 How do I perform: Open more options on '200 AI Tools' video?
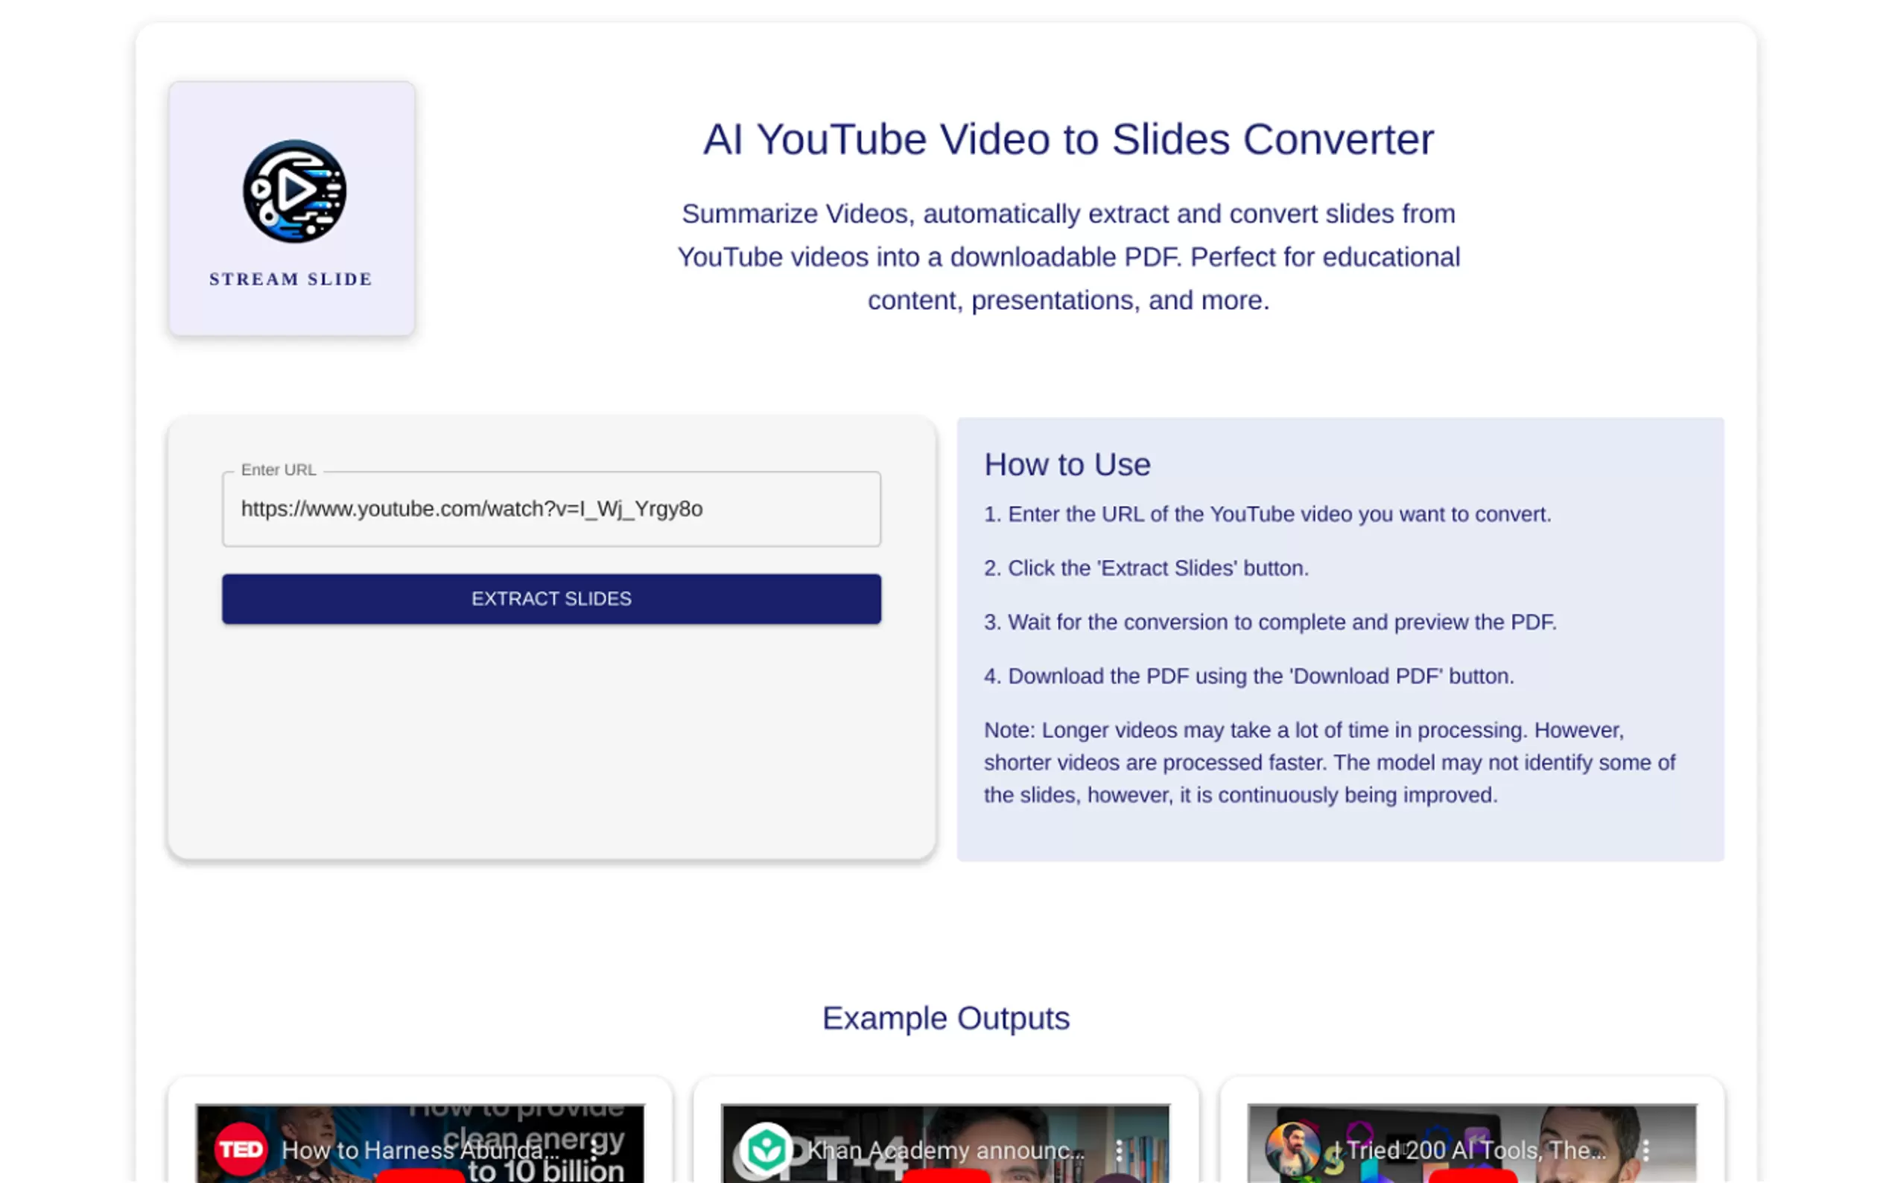(x=1645, y=1150)
